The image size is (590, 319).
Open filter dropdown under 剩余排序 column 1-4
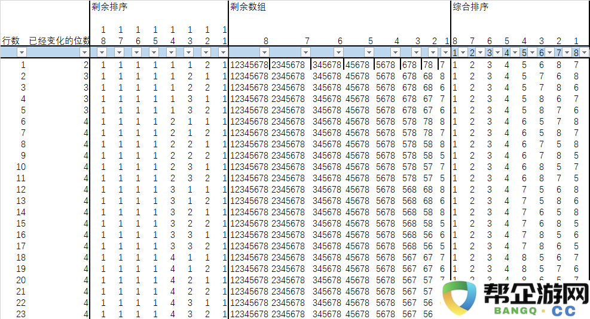171,52
